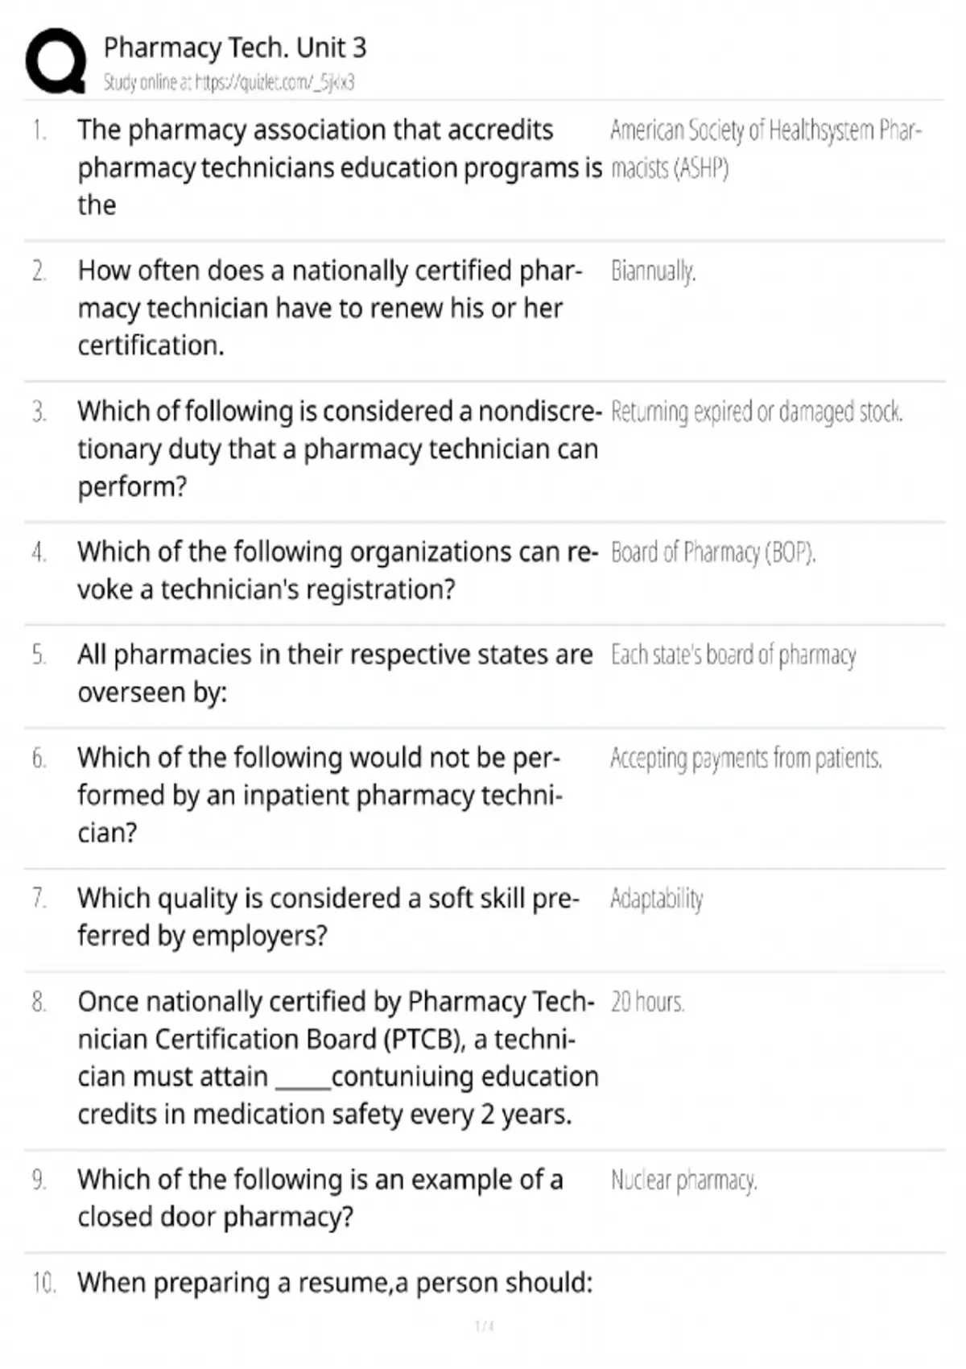Click Each state's board of pharmacy answer

pyautogui.click(x=733, y=656)
